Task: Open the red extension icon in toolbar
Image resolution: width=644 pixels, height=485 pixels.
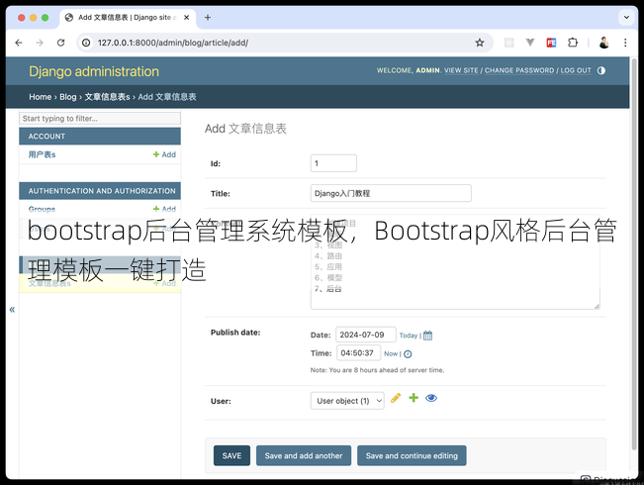Action: pyautogui.click(x=551, y=43)
